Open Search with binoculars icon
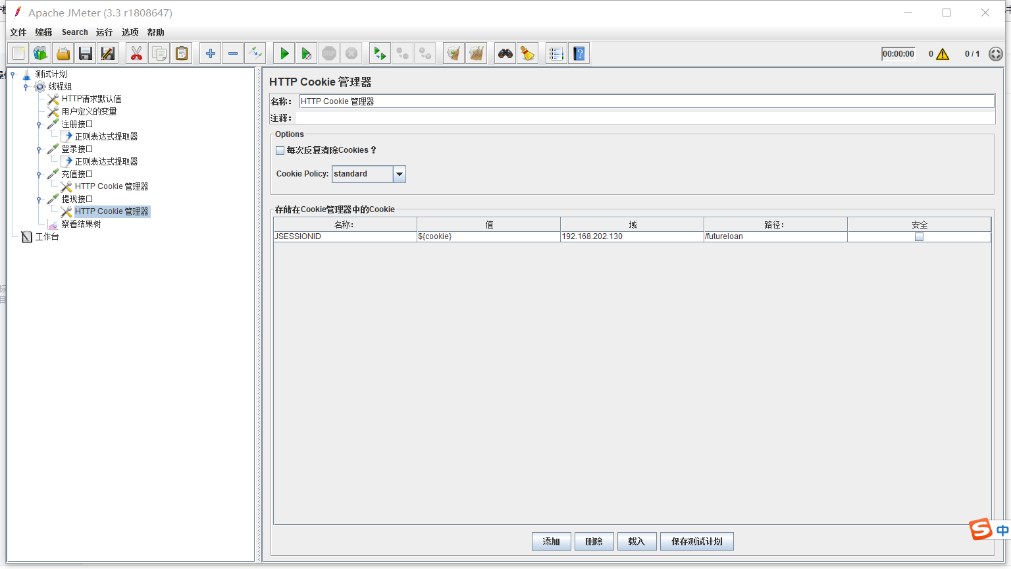This screenshot has height=569, width=1011. click(505, 53)
